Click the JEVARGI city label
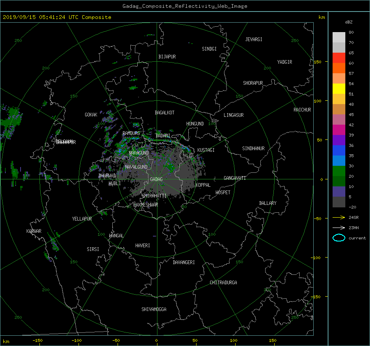The image size is (370, 346). [254, 39]
